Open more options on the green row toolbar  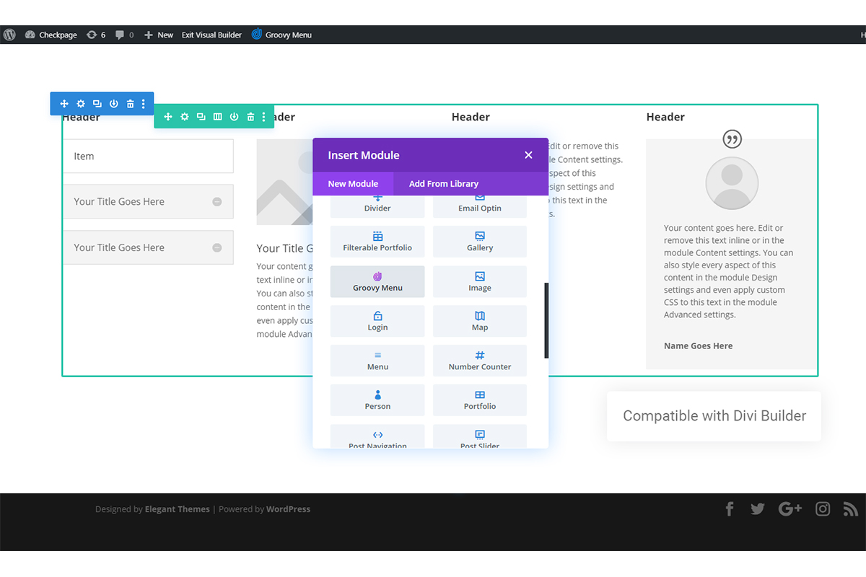click(x=264, y=117)
